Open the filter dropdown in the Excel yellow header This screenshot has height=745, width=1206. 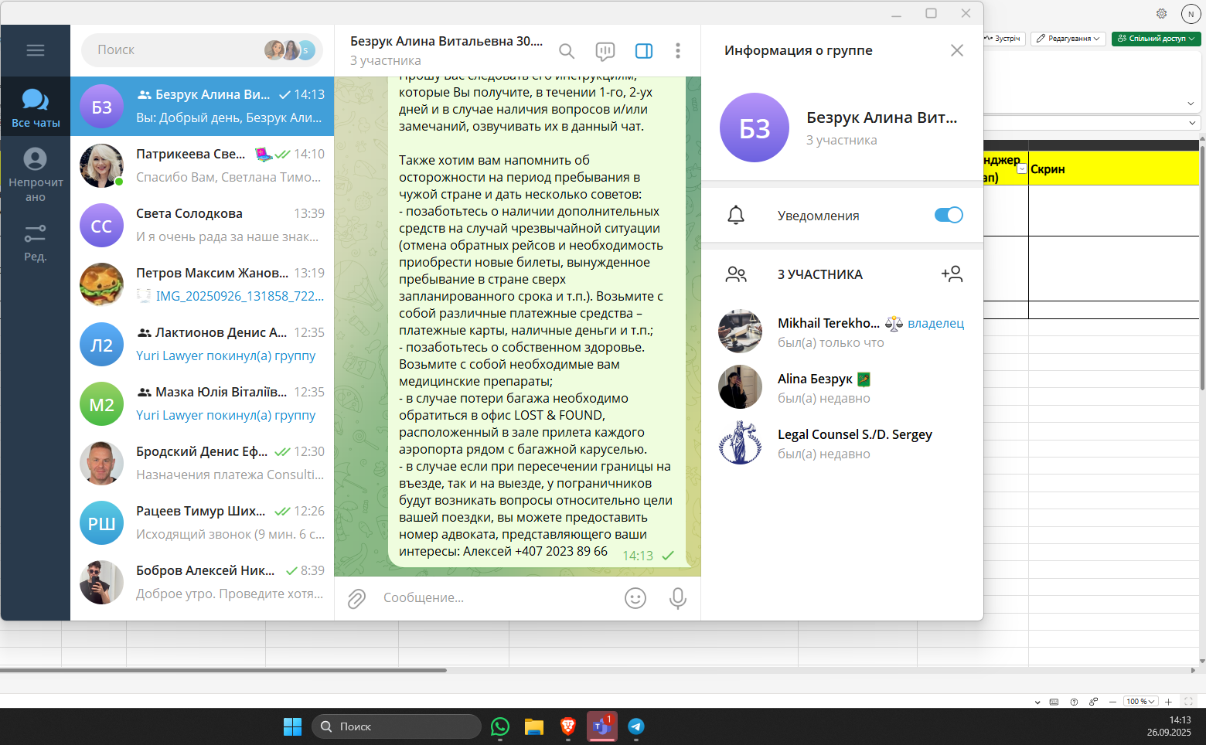point(1022,169)
